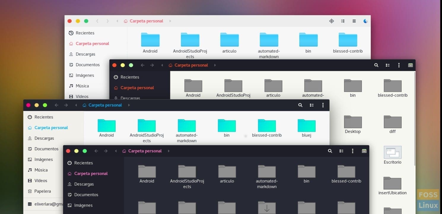The width and height of the screenshot is (442, 214).
Task: Select the blue Android folder in top window
Action: [x=150, y=39]
